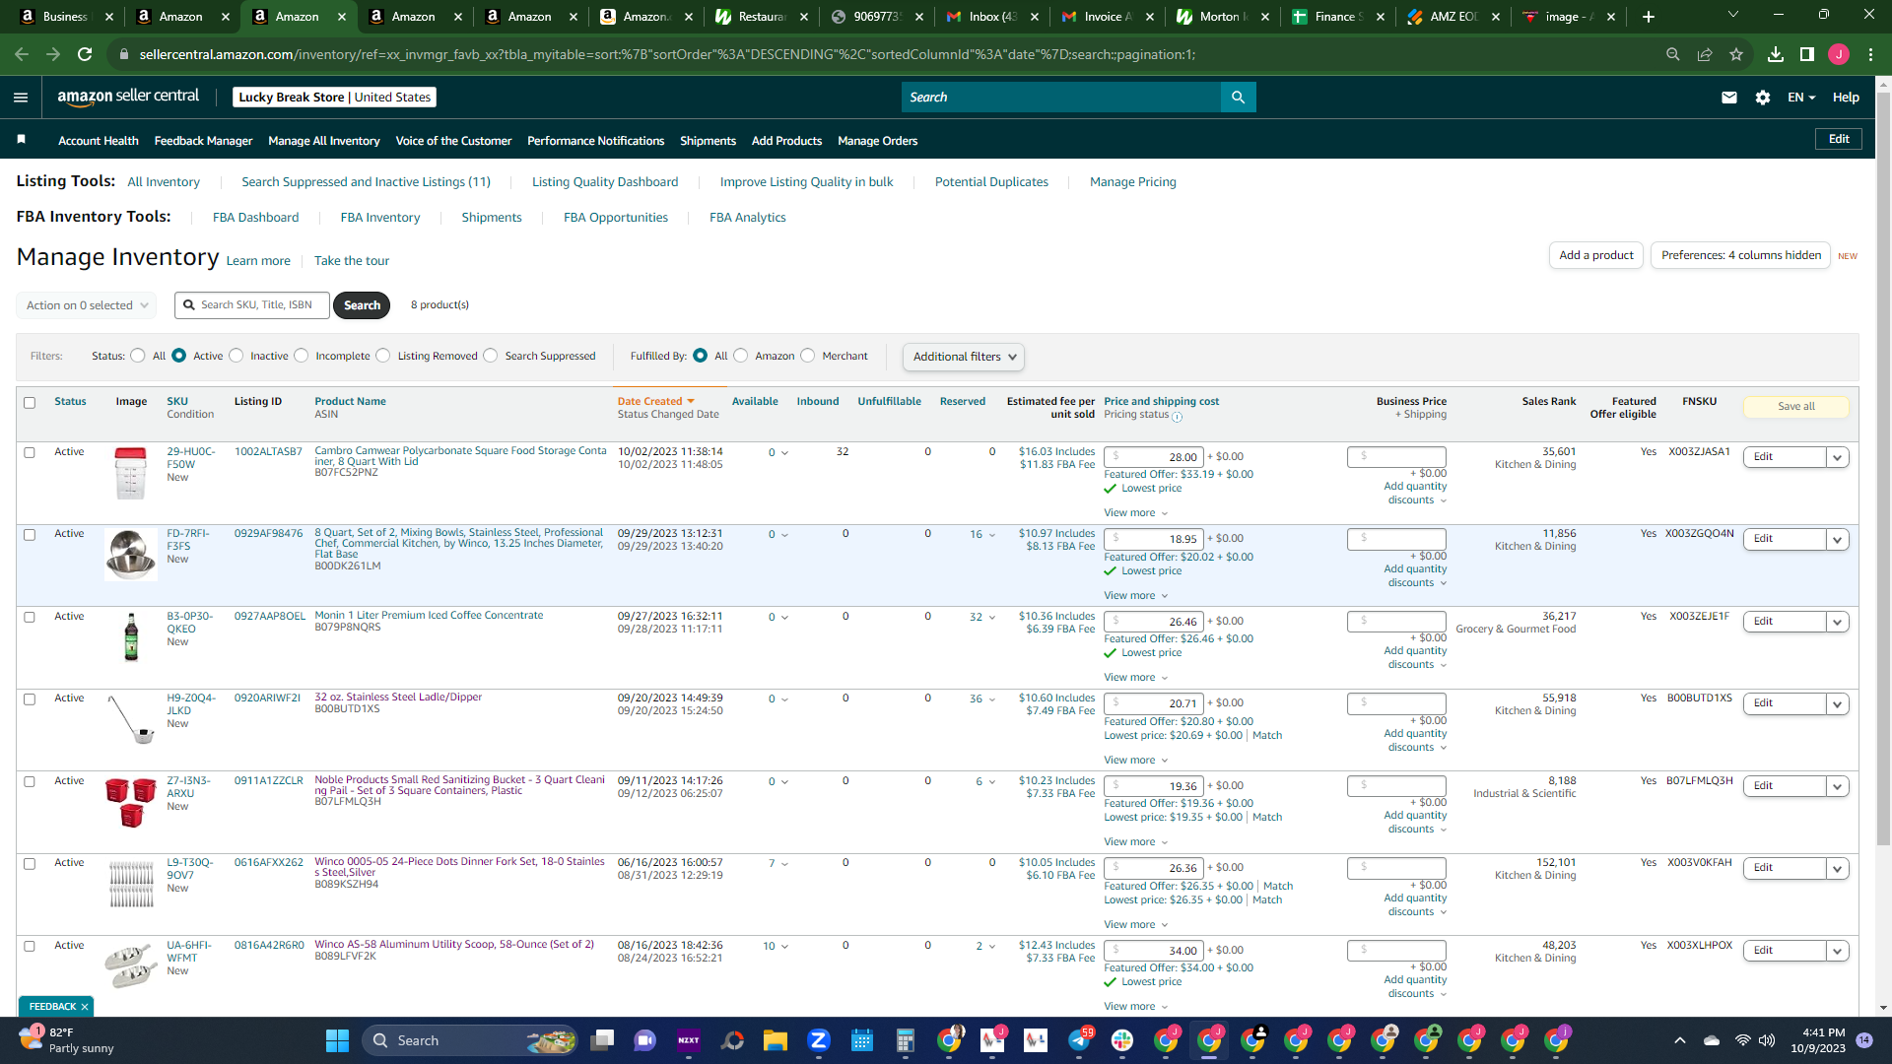Open the EN language dropdown

(1801, 98)
